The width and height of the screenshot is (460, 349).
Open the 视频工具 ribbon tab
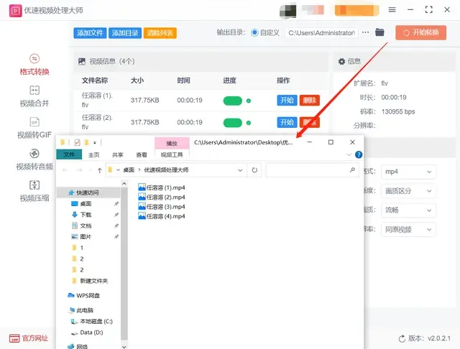pyautogui.click(x=172, y=154)
